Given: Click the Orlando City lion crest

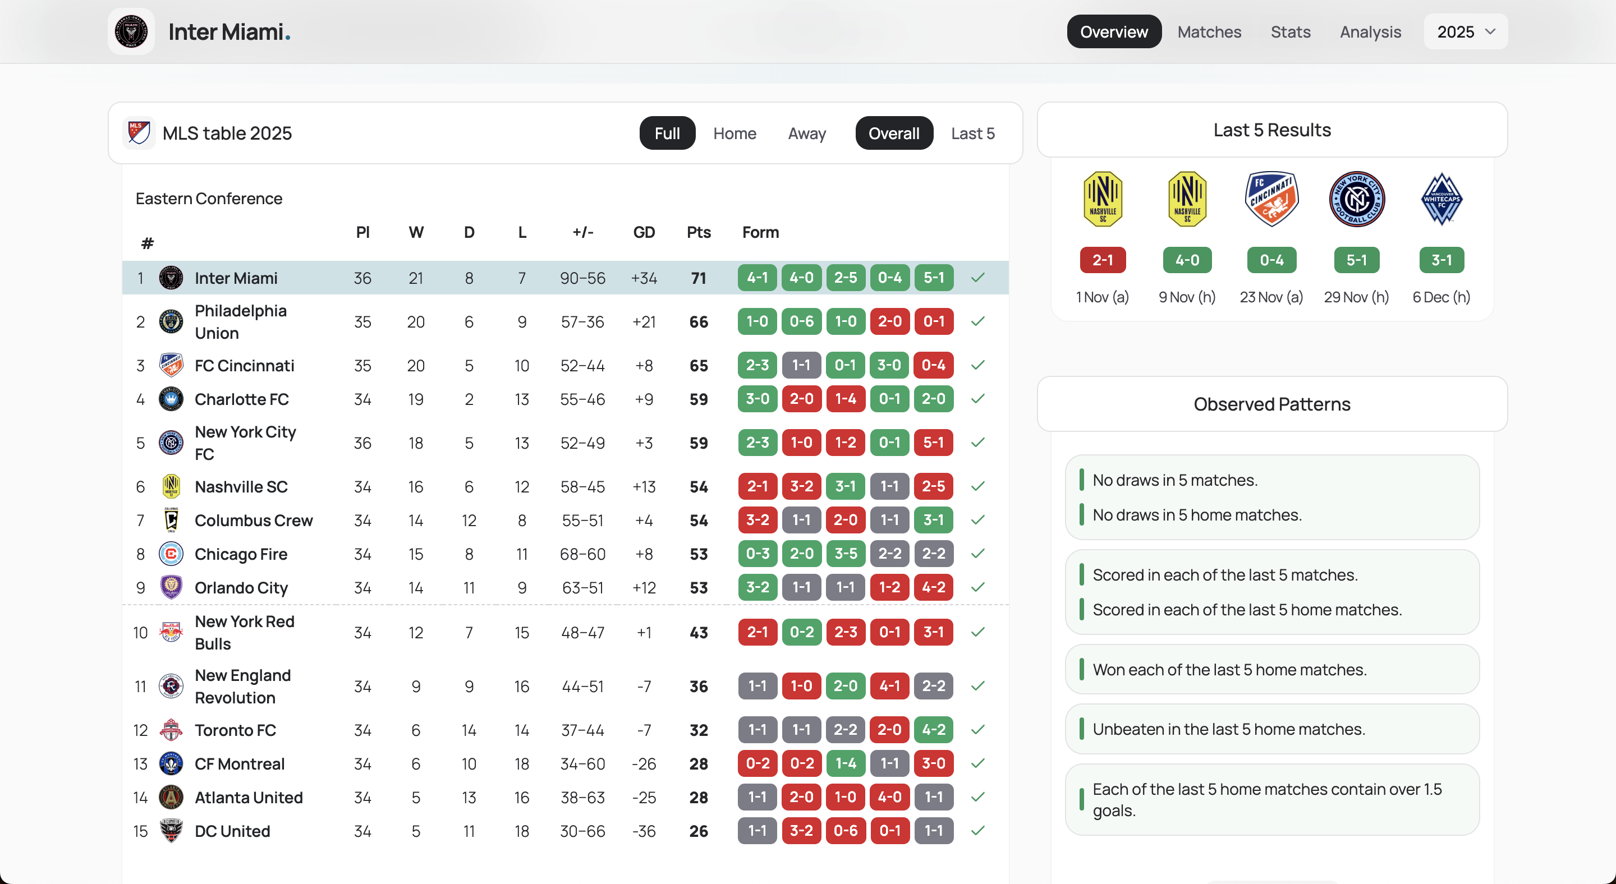Looking at the screenshot, I should [171, 587].
